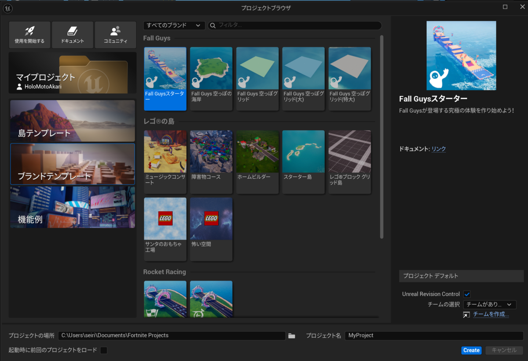
Task: Browse for project location folder icon
Action: click(x=292, y=336)
